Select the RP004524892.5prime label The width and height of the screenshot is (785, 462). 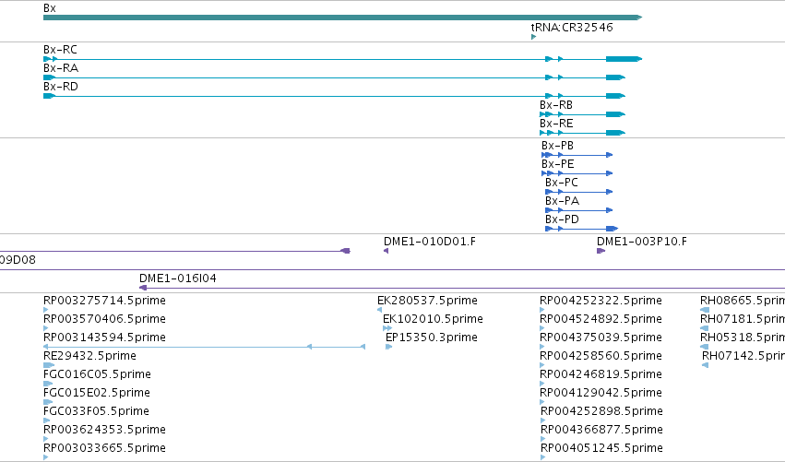[601, 319]
